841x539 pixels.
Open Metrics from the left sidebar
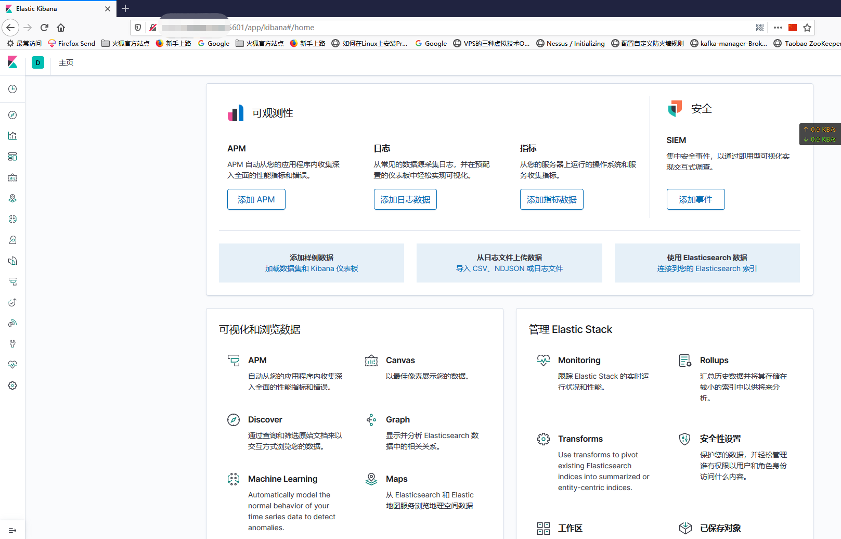[12, 240]
